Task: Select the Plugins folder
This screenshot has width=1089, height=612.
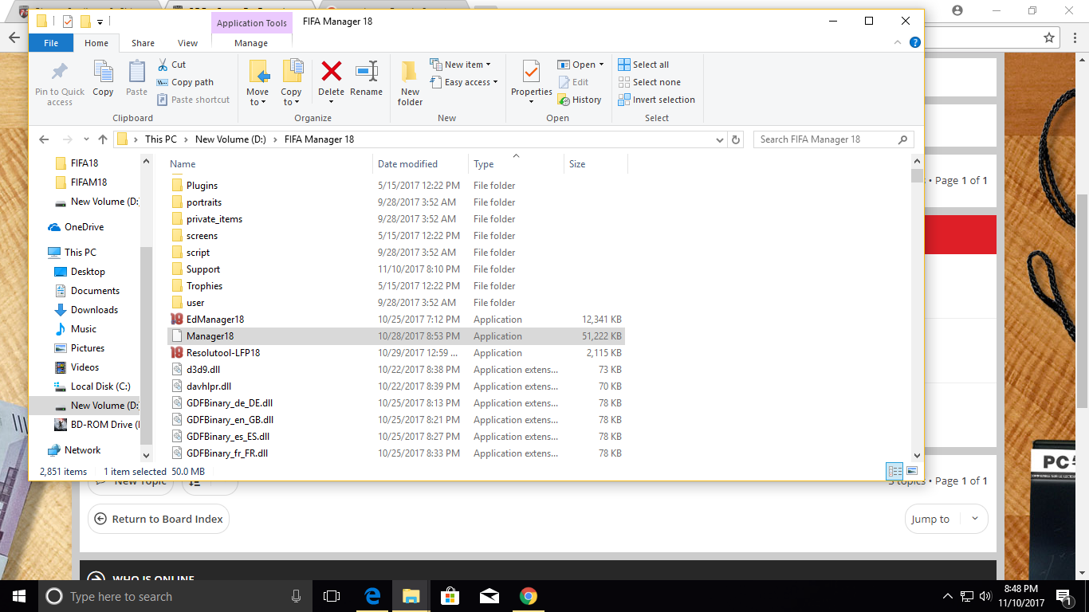Action: (202, 186)
